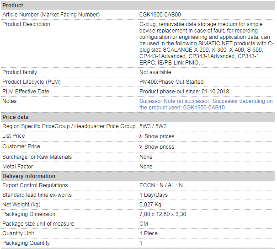Open the successor product note link
The image size is (277, 249).
pyautogui.click(x=206, y=104)
